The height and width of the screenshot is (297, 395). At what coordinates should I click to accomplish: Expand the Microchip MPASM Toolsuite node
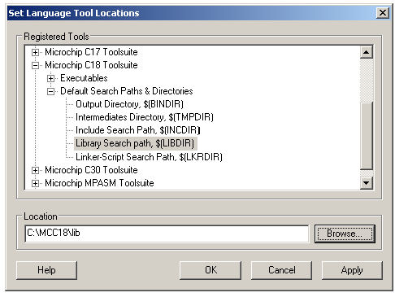[35, 183]
